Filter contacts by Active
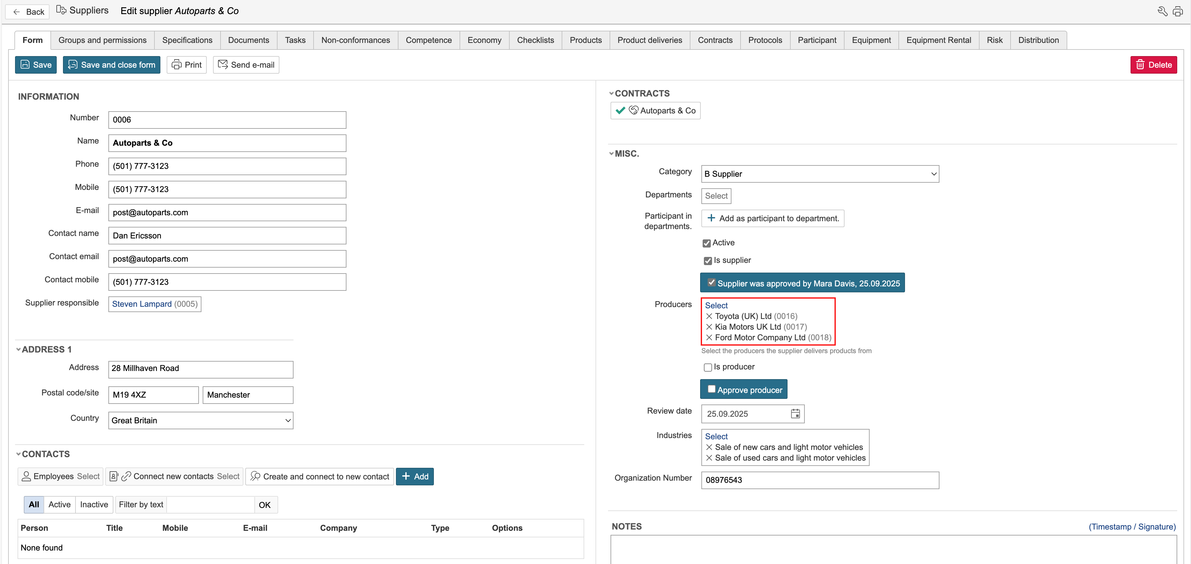1191x564 pixels. coord(60,504)
